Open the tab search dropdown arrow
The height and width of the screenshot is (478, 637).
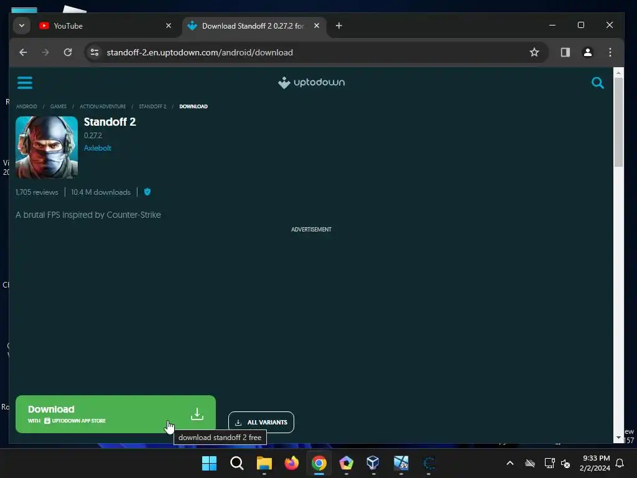coord(22,26)
